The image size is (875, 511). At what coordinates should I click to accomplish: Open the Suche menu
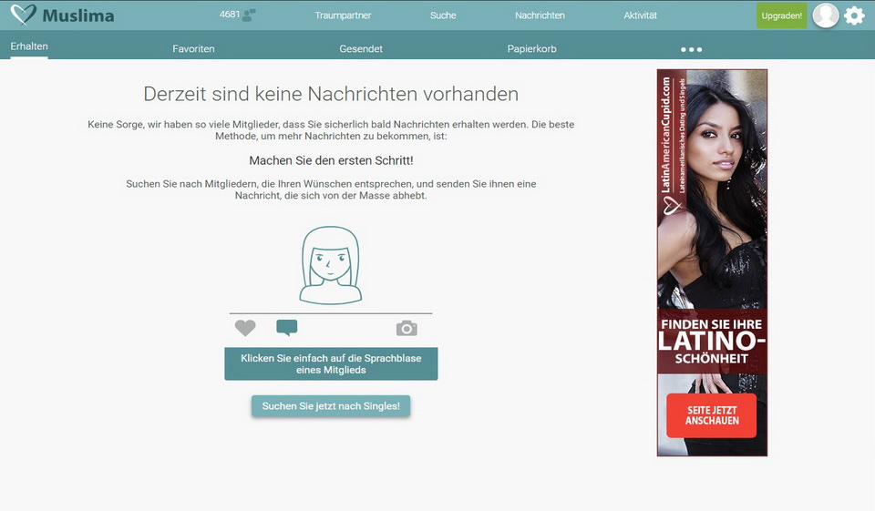(443, 15)
